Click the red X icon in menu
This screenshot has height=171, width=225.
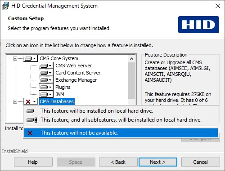click(x=30, y=133)
